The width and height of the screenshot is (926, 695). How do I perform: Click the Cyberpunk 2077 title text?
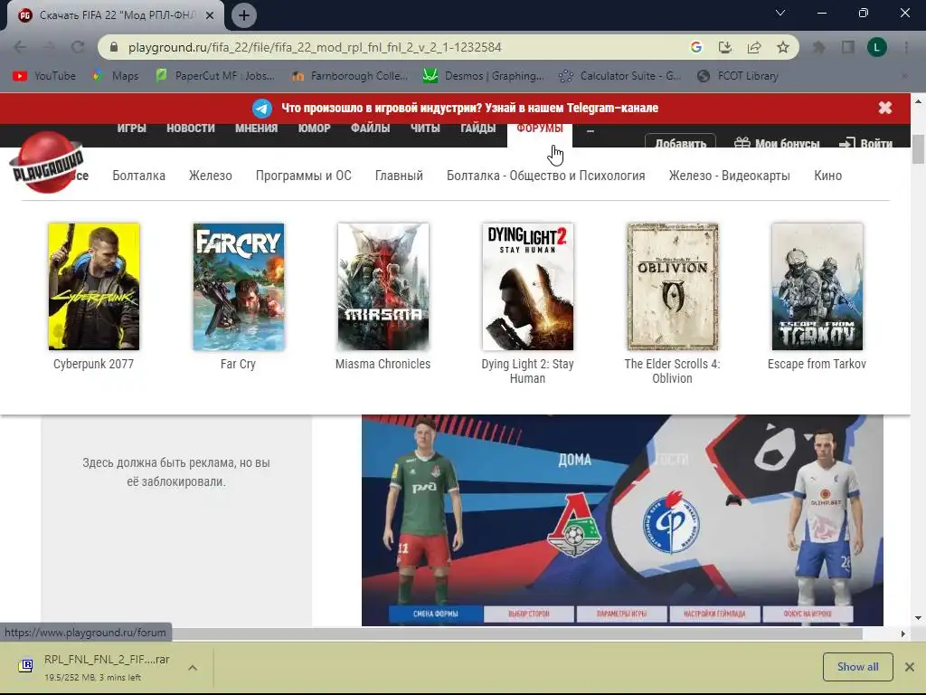point(94,364)
